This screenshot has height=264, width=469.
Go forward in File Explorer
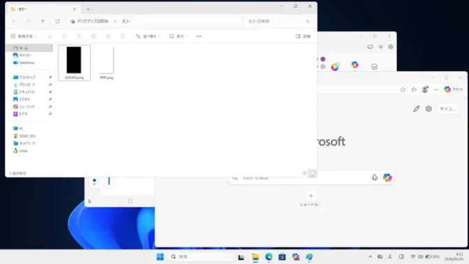tap(28, 21)
